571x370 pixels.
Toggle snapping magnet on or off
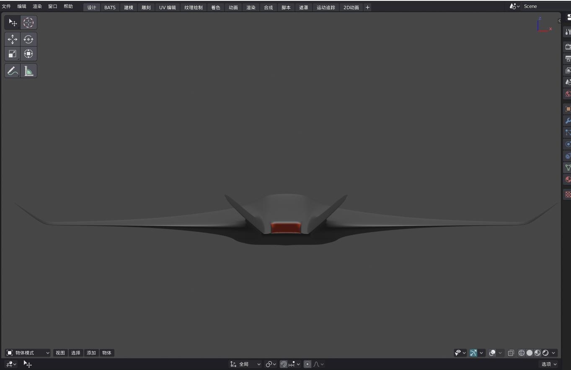[284, 364]
